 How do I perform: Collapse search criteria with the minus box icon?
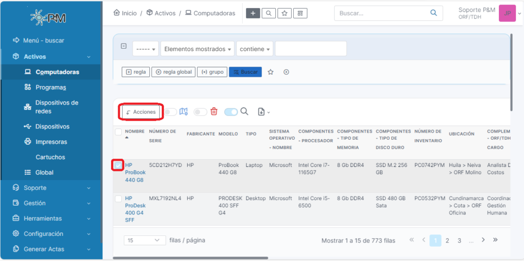[x=124, y=46]
